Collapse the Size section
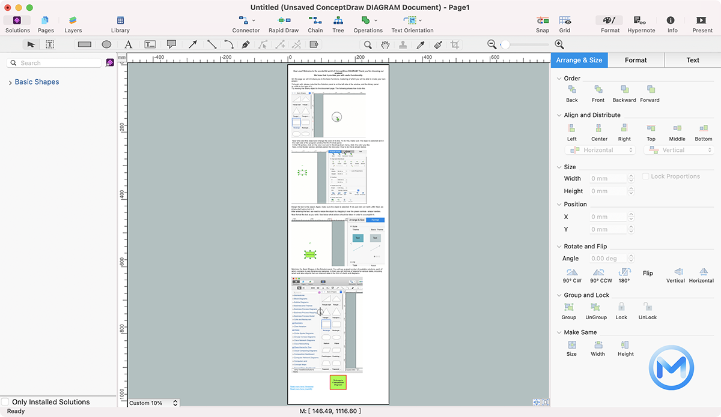 coord(558,167)
